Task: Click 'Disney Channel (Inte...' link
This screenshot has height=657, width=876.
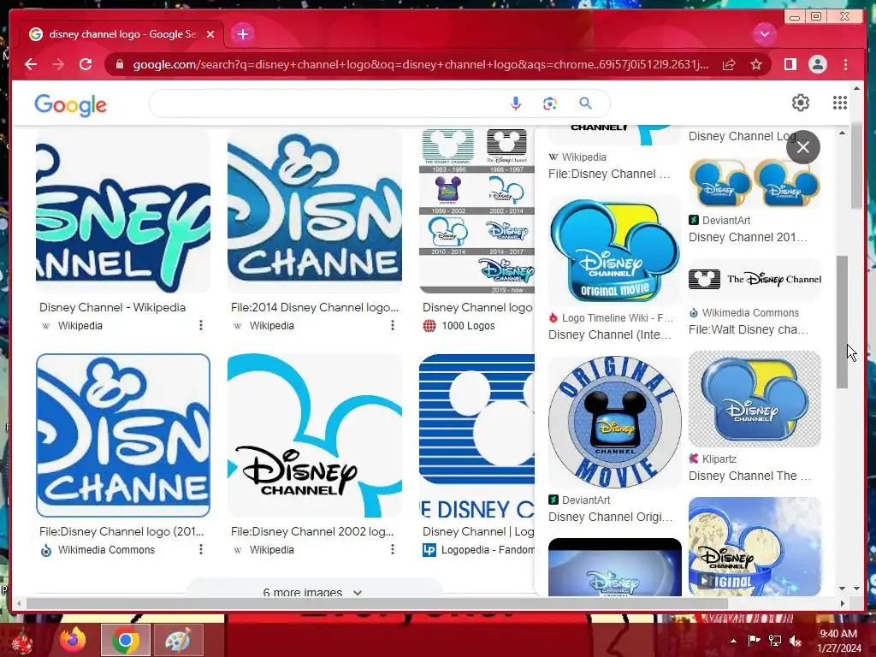Action: (609, 334)
